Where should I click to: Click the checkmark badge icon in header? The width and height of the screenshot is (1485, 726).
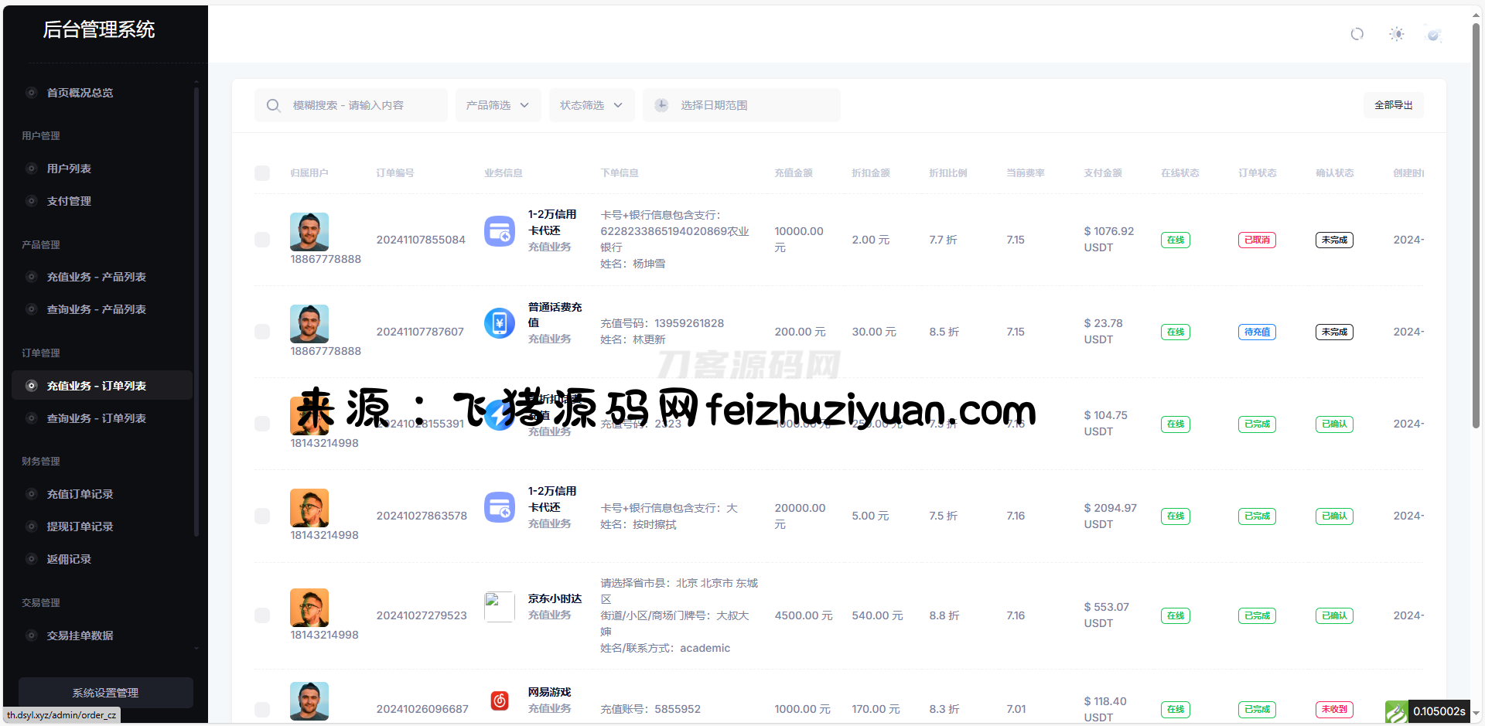[1433, 35]
